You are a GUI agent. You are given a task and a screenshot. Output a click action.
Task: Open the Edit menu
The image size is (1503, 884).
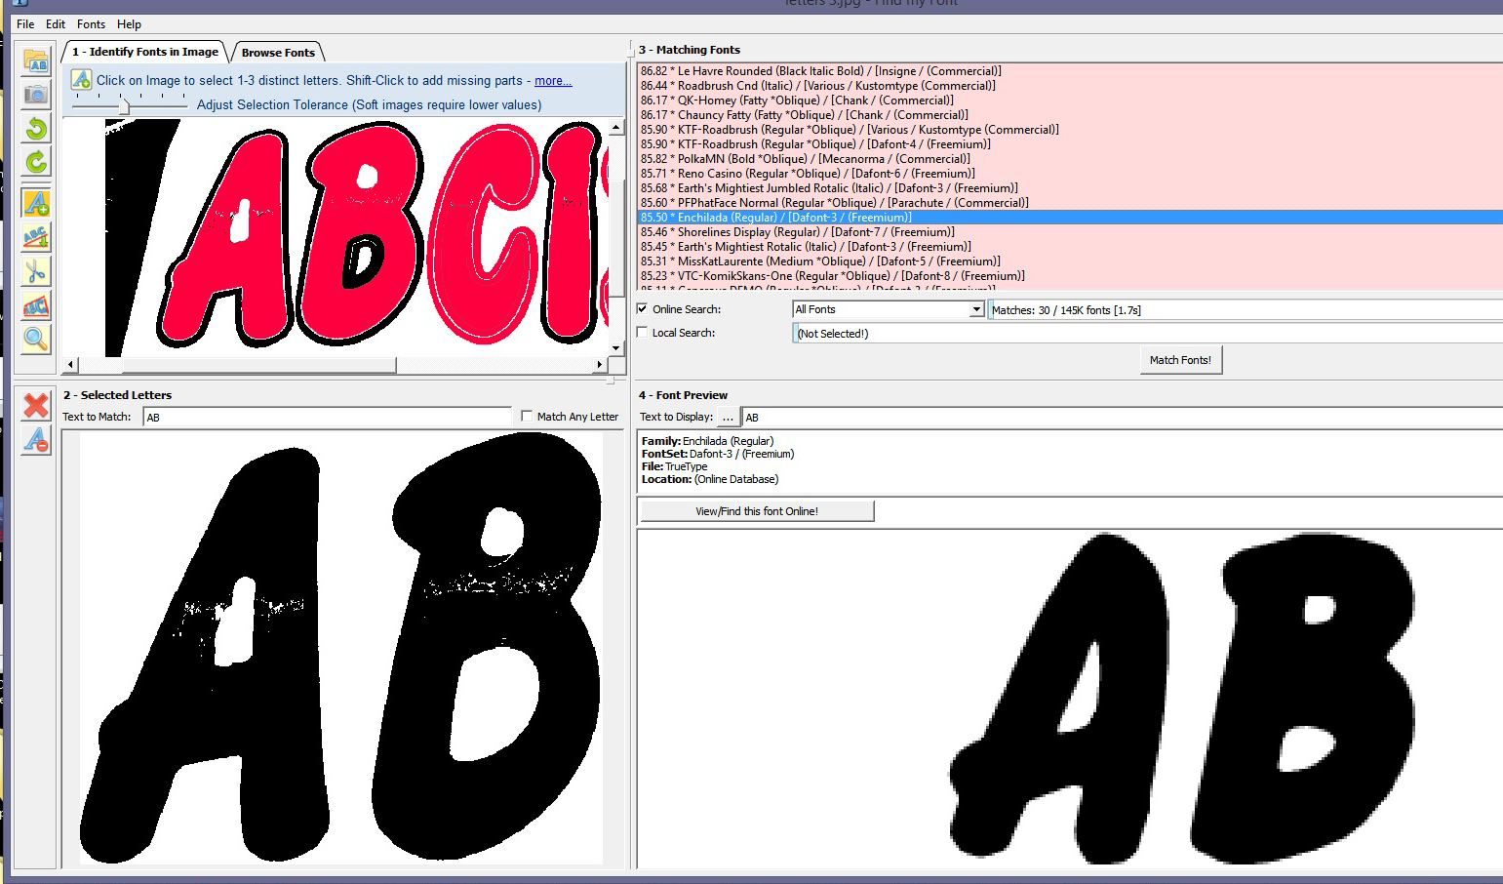pos(56,24)
